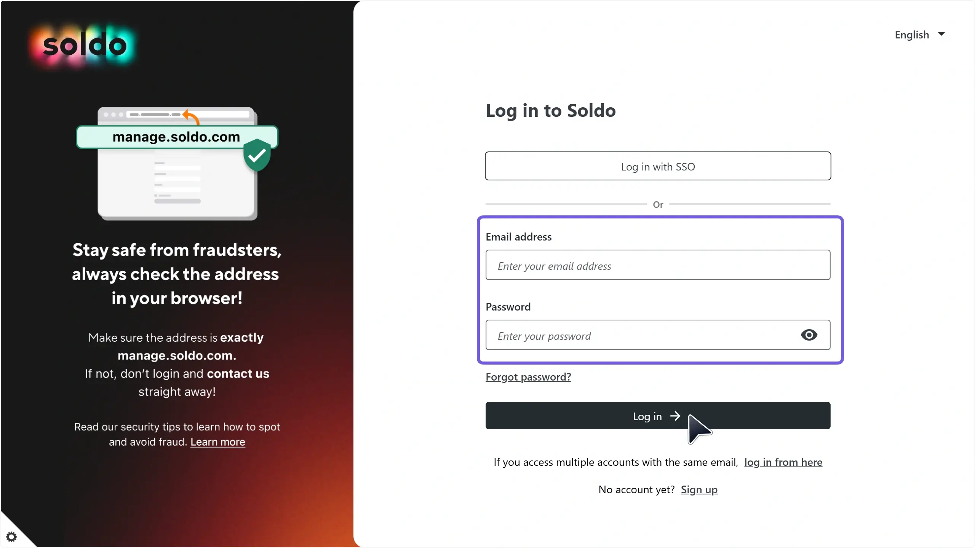
Task: Open the English language selector
Action: coord(912,35)
